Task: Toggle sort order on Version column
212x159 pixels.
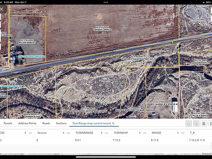Action: tap(63, 133)
